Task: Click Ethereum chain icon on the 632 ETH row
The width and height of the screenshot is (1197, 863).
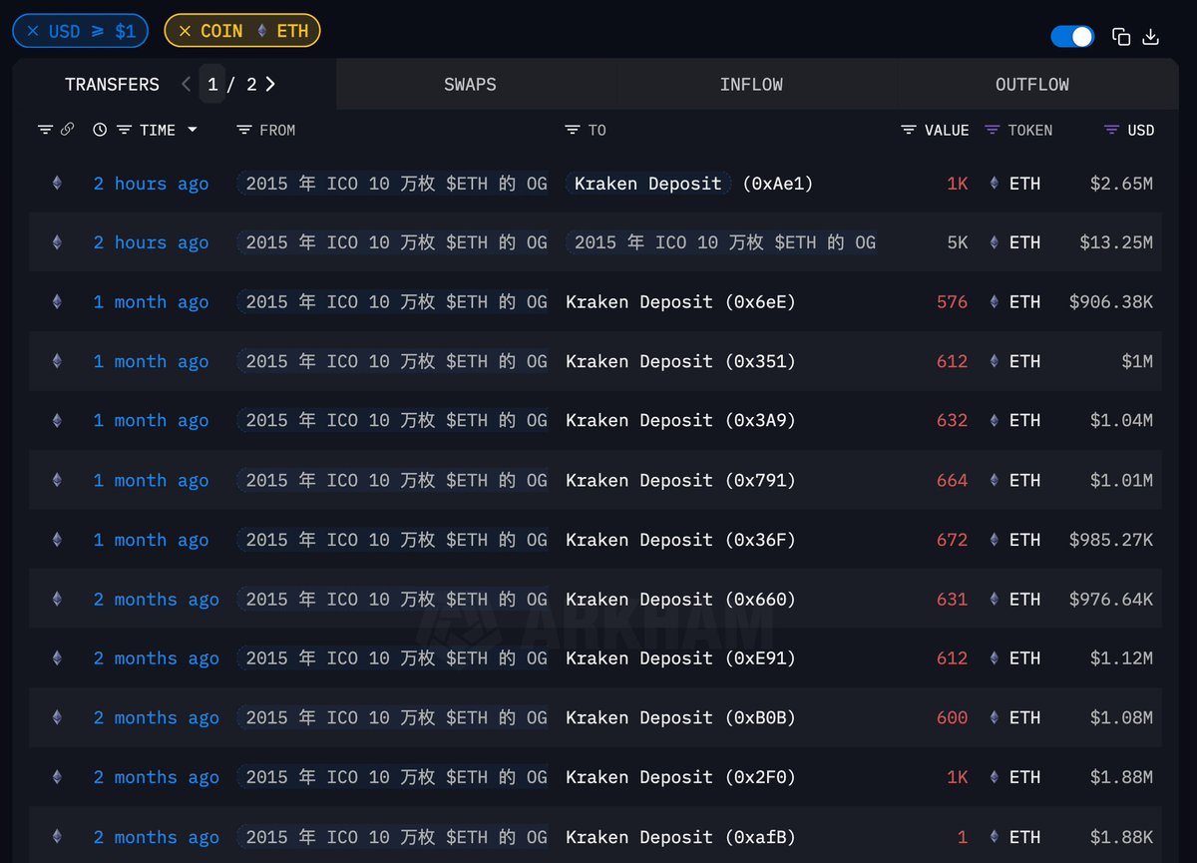Action: point(57,420)
